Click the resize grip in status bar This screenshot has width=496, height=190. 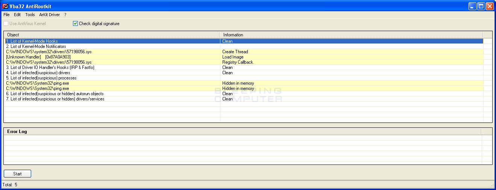(x=492, y=186)
